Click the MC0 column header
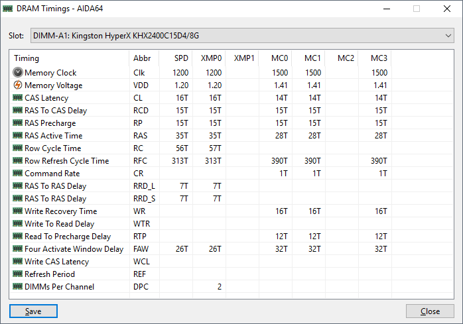Screen dimensions: 463x324 click(279, 58)
